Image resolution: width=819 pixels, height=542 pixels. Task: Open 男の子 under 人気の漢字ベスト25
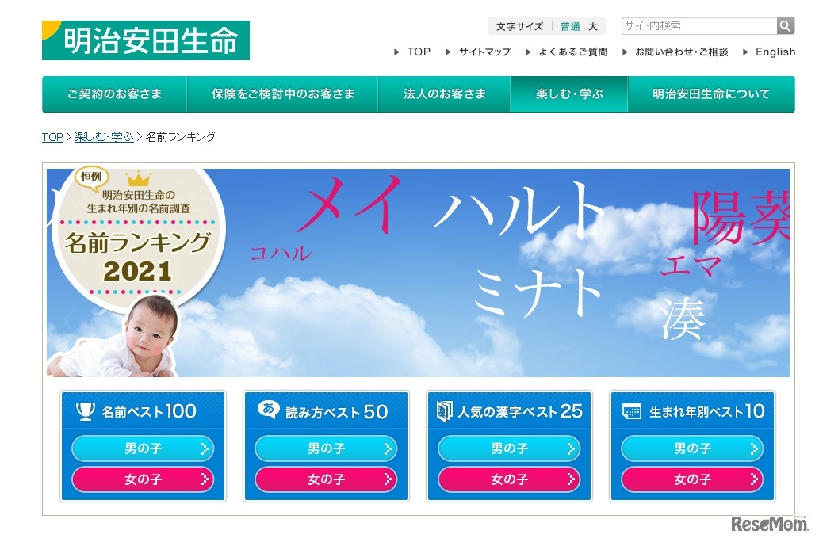point(509,448)
